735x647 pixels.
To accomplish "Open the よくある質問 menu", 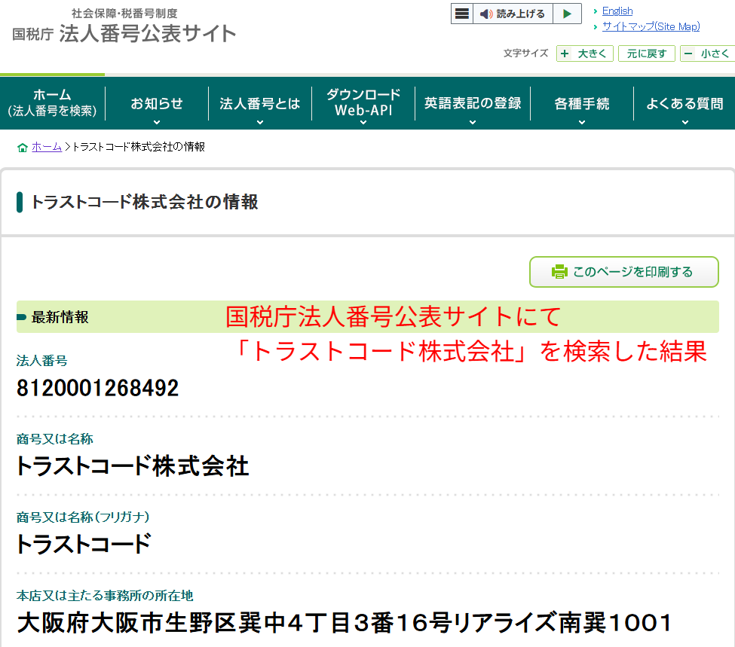I will pos(684,103).
